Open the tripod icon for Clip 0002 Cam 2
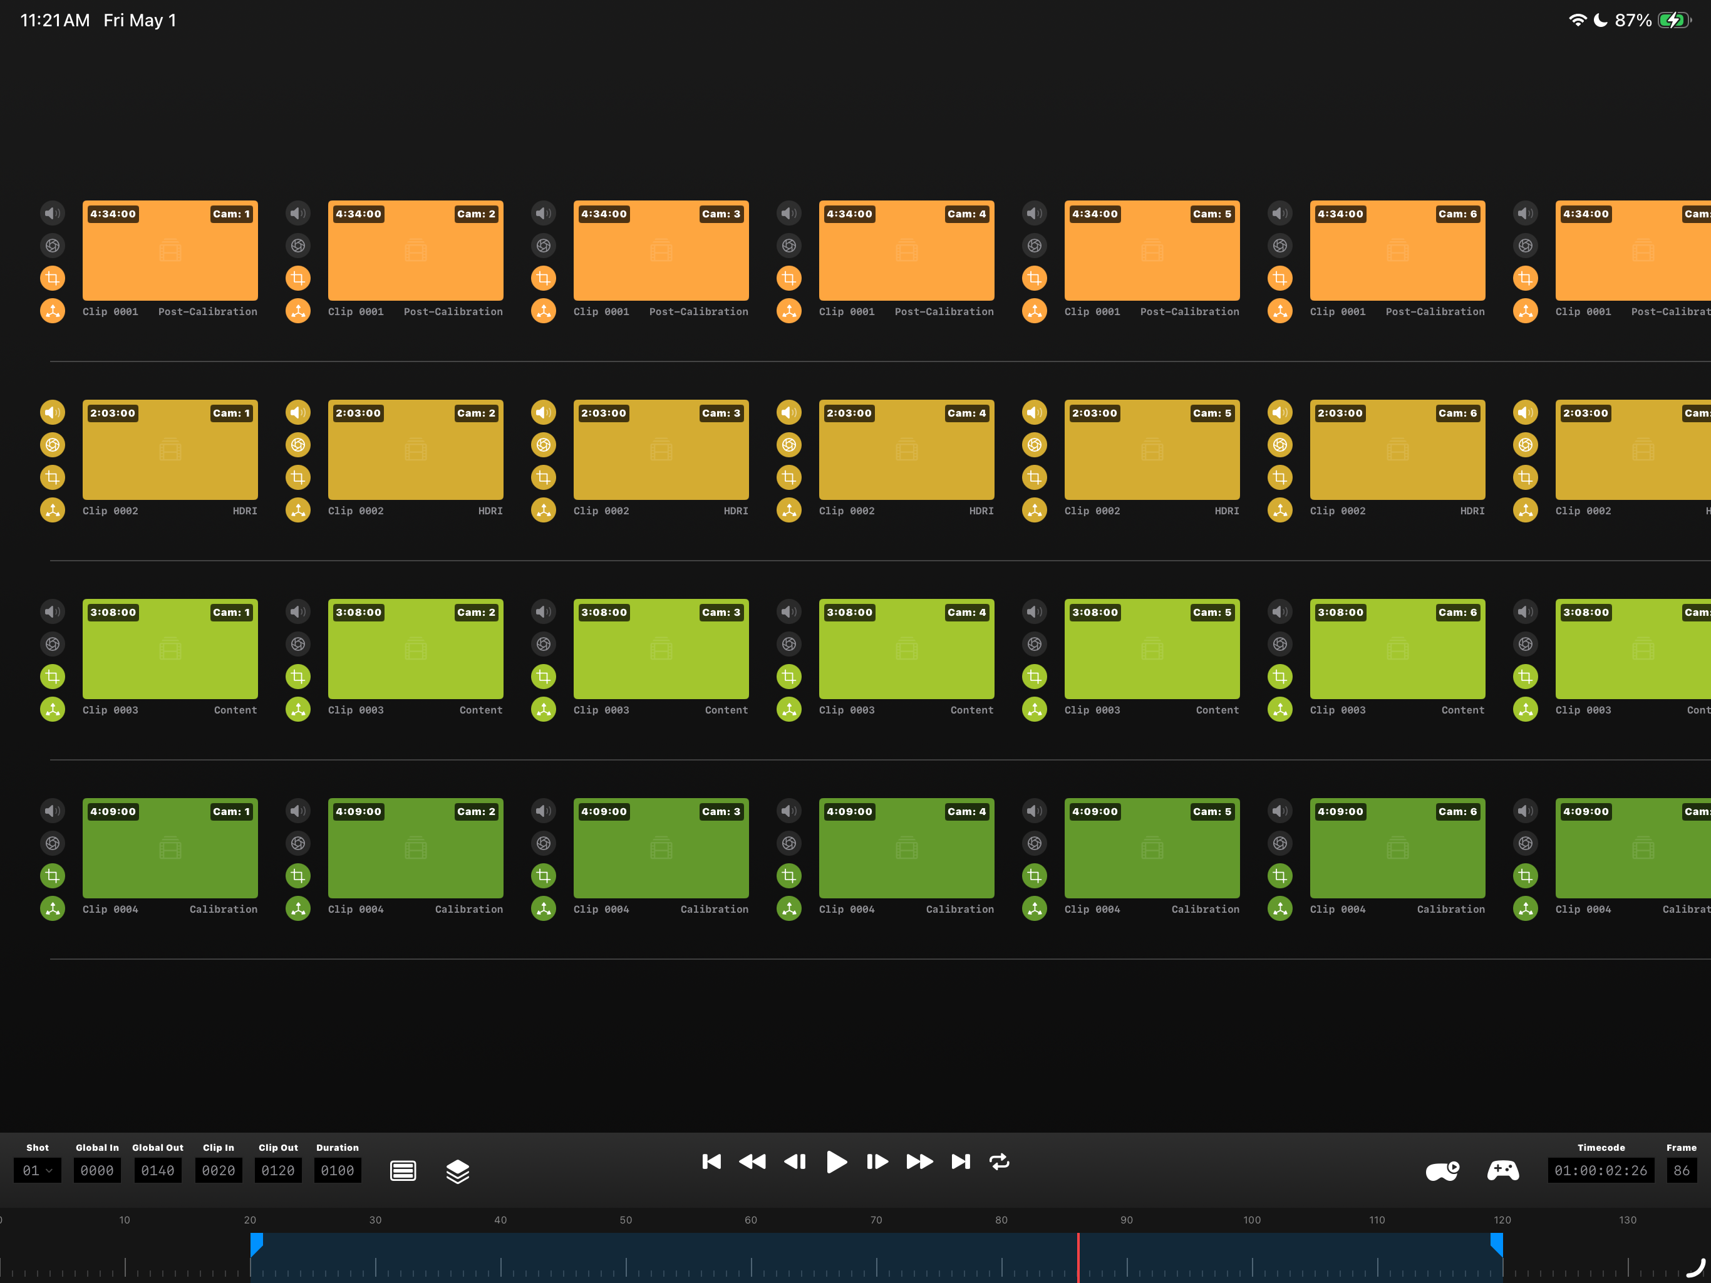 pos(298,510)
